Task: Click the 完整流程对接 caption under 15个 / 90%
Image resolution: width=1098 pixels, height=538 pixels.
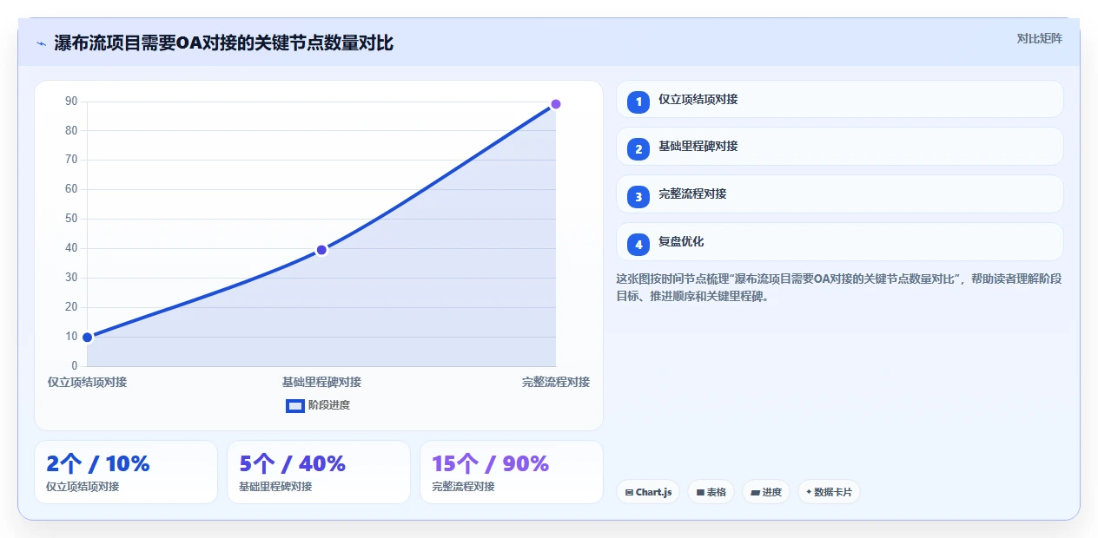Action: pos(463,487)
